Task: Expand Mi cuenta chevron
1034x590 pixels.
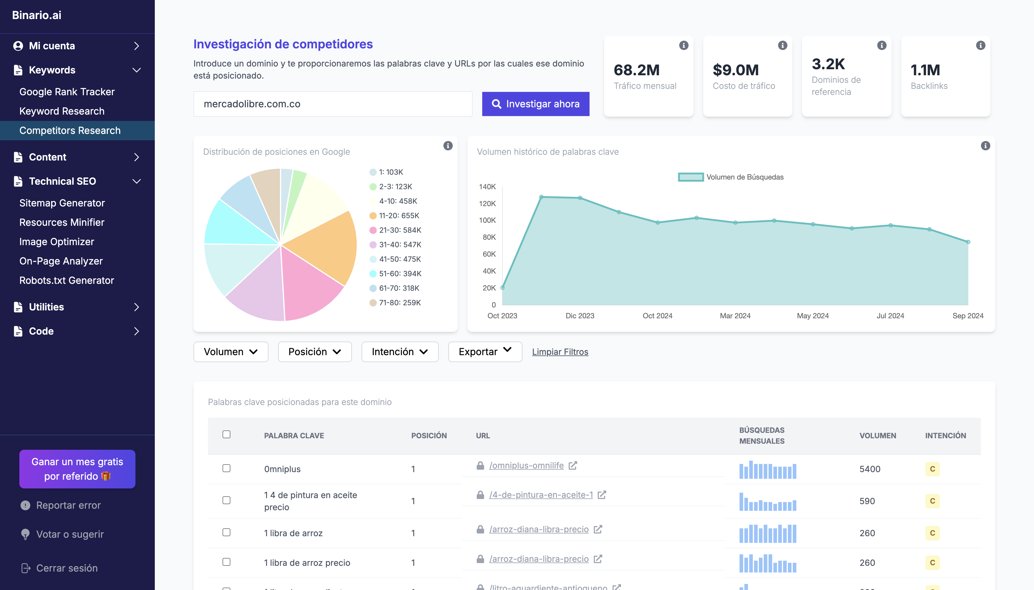Action: click(136, 46)
